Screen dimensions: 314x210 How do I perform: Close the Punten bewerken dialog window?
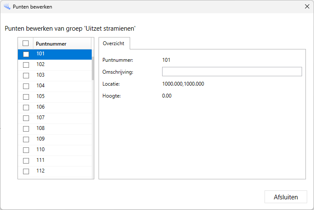pyautogui.click(x=307, y=7)
